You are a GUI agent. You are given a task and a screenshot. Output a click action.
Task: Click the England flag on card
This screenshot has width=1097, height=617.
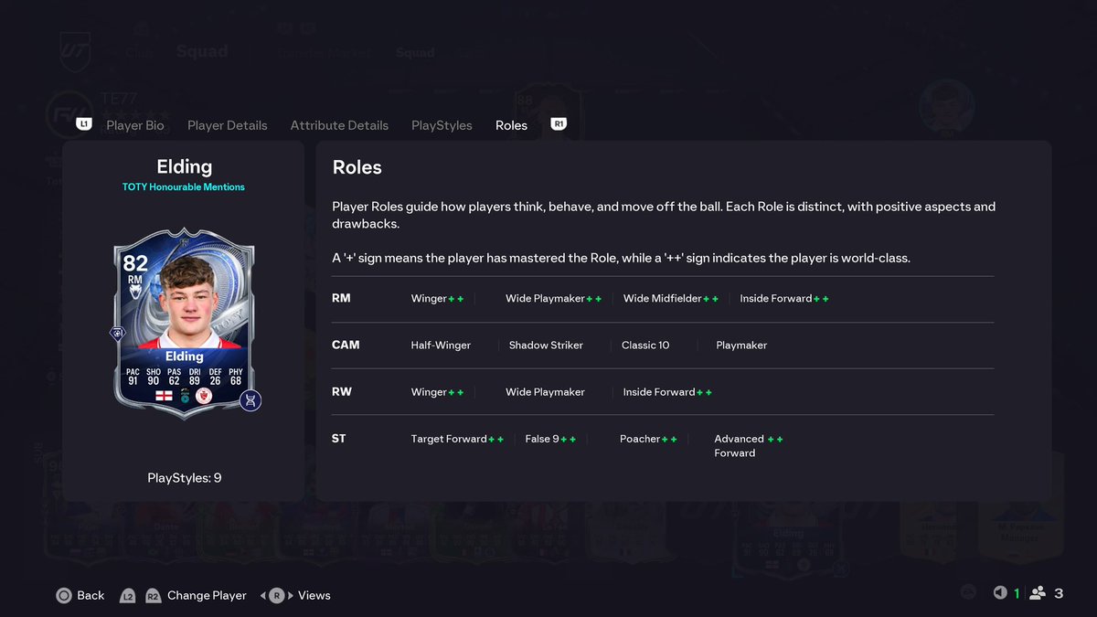click(165, 396)
